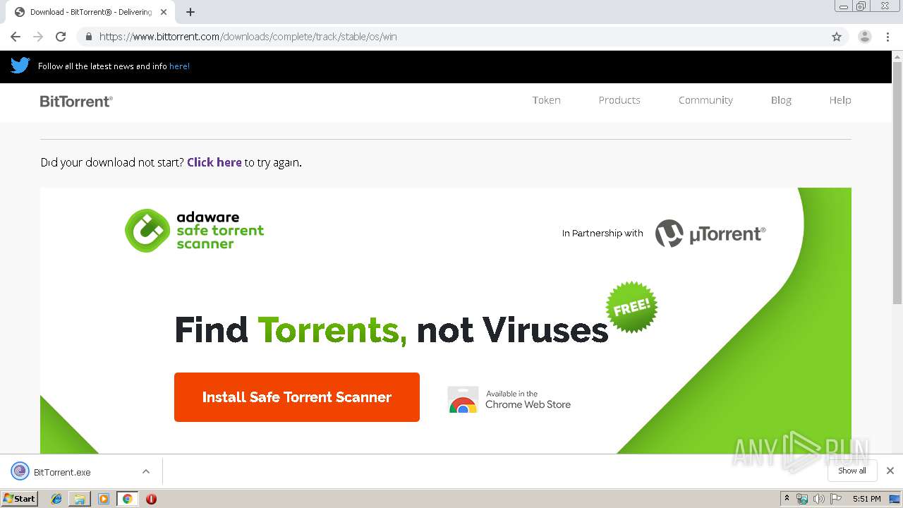The image size is (903, 508).
Task: Close the Download - BitTorrent tab
Action: click(x=164, y=12)
